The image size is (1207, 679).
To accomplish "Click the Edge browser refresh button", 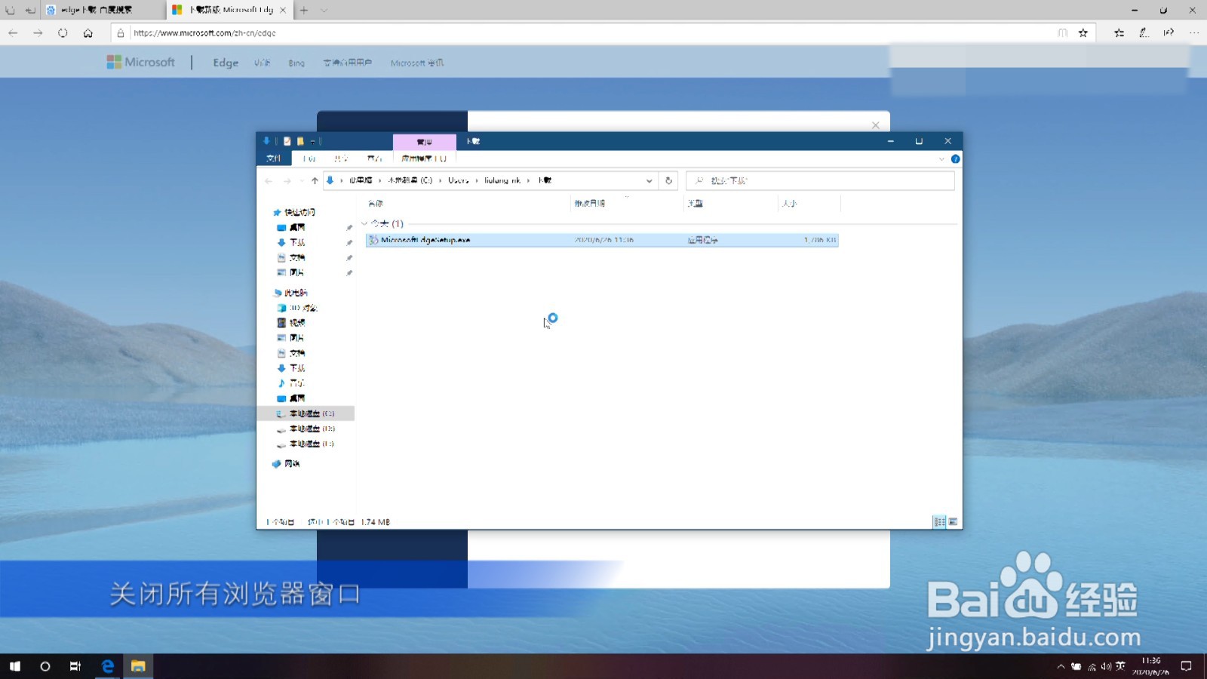I will point(63,32).
